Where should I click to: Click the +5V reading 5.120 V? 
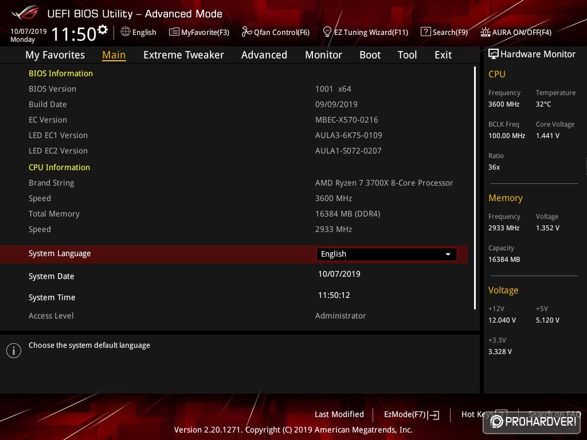click(x=547, y=320)
